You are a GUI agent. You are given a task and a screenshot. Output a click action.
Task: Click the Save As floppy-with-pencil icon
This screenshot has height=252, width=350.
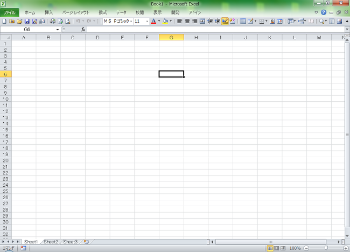point(34,21)
